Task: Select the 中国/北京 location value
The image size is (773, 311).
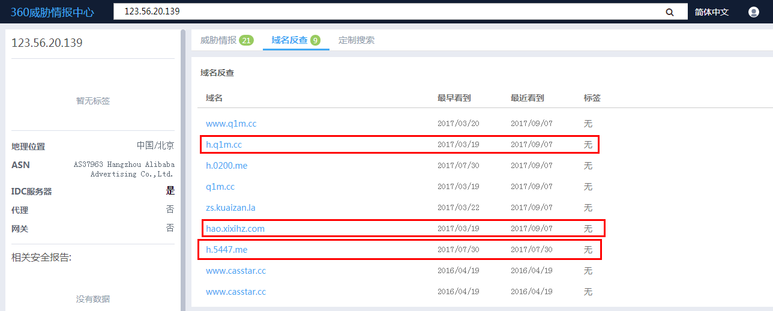Action: click(155, 145)
